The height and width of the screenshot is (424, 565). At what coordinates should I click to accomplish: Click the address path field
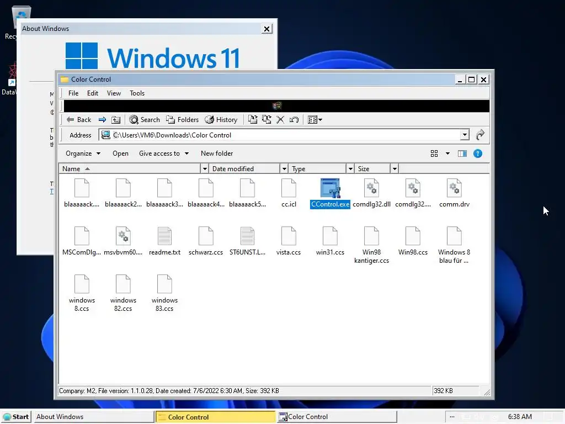280,135
